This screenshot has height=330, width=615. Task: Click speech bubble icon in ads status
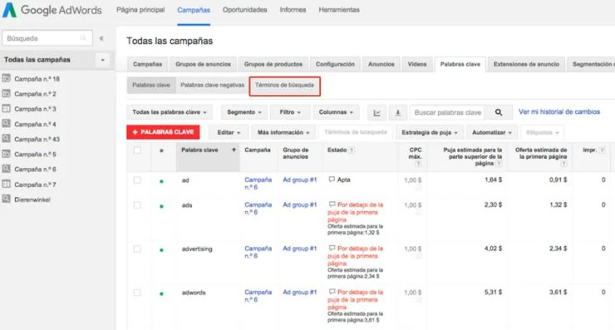point(332,204)
